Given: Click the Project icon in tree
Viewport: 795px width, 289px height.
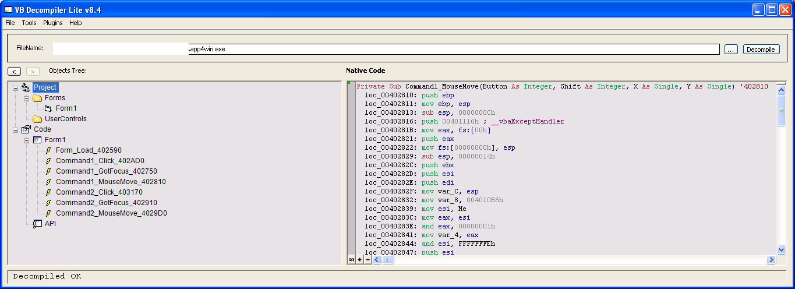Looking at the screenshot, I should tap(25, 87).
